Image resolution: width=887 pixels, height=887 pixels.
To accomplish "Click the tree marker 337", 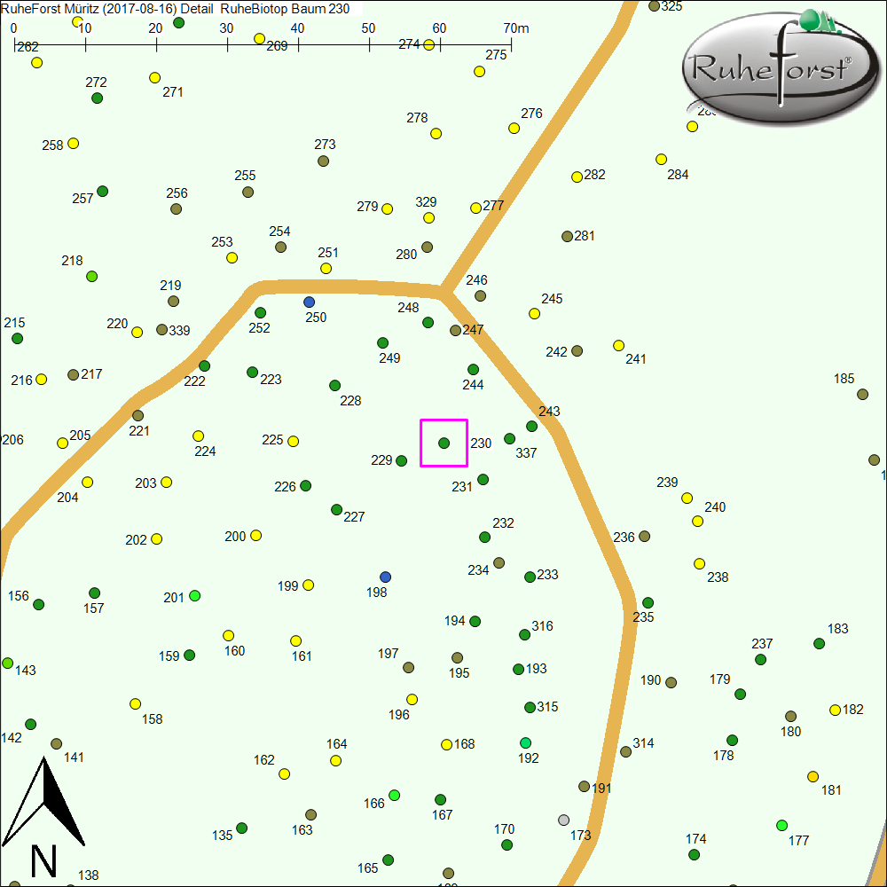I will 509,438.
